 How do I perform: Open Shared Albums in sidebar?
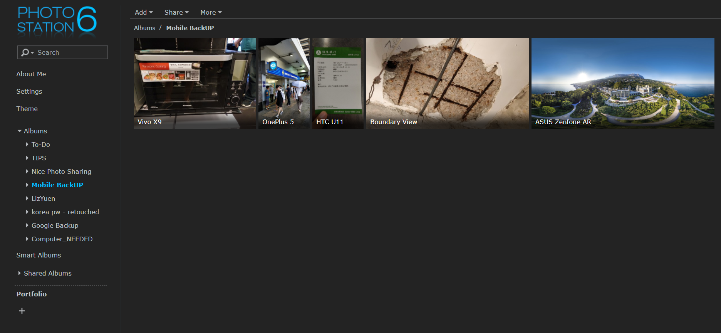48,273
